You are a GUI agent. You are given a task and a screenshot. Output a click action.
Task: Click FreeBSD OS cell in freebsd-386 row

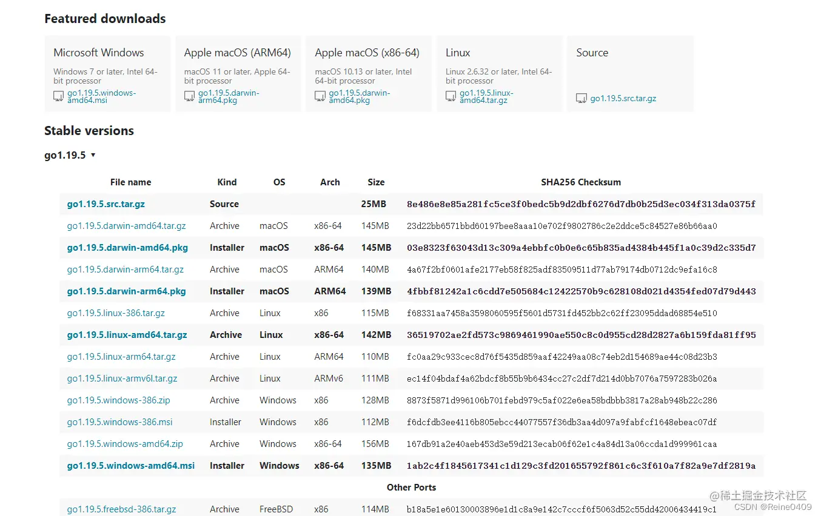pyautogui.click(x=276, y=509)
